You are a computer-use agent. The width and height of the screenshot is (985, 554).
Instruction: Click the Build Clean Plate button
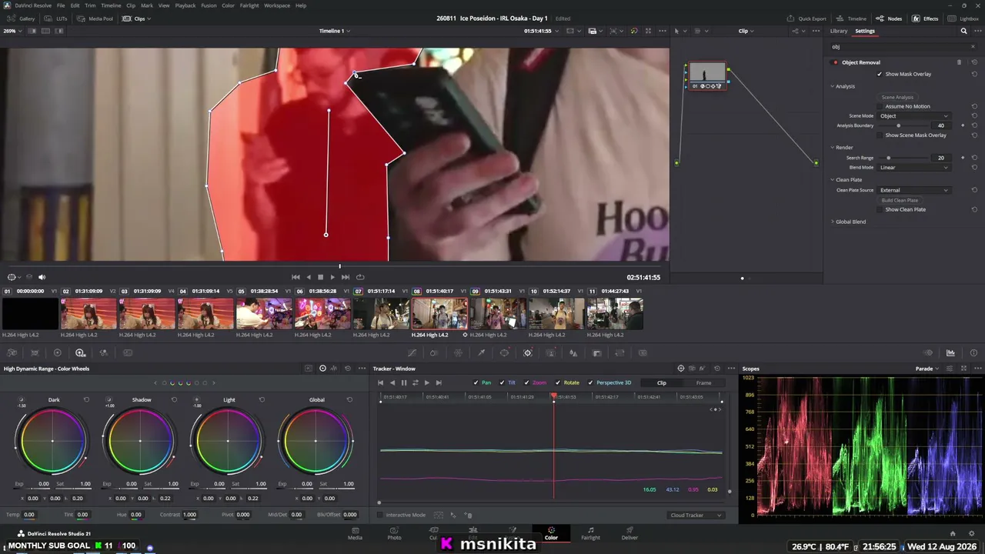click(x=900, y=200)
